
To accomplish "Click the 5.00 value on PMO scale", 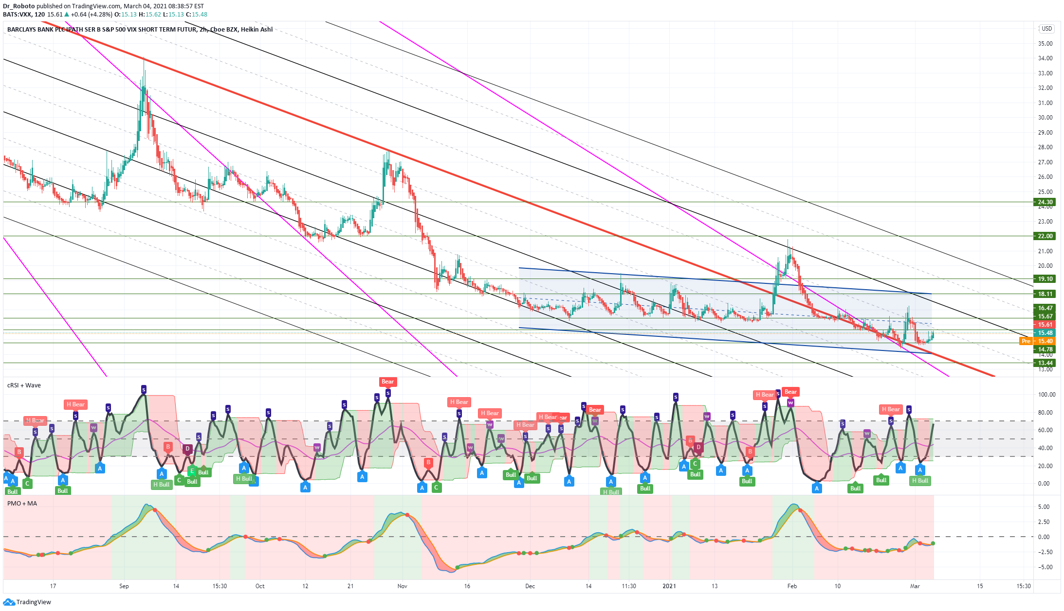I will [1044, 507].
